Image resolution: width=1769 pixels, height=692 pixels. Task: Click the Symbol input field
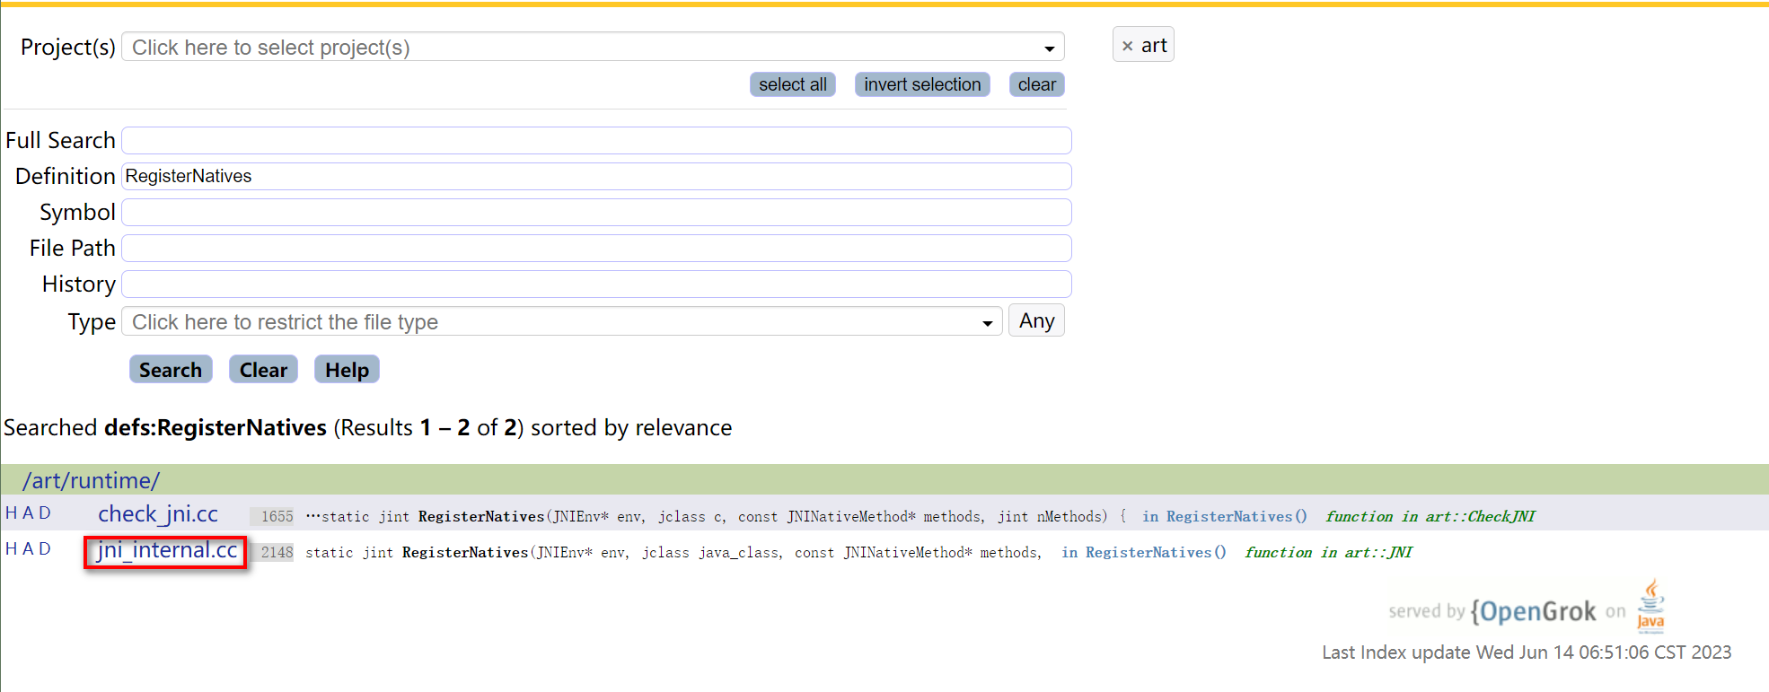[x=596, y=213]
